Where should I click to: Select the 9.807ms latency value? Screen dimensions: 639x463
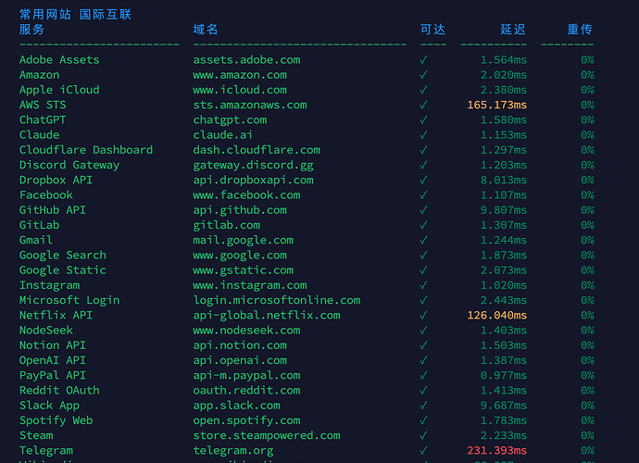point(503,210)
